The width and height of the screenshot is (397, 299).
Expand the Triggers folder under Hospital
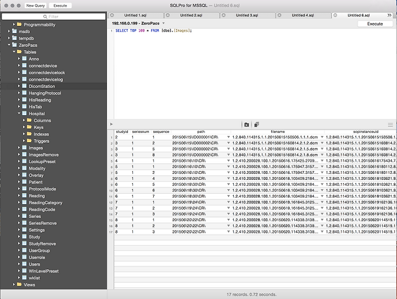pos(24,141)
